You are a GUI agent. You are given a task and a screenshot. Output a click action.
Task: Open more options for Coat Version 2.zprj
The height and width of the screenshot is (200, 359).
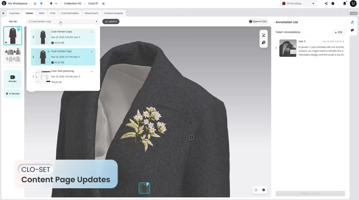click(92, 32)
